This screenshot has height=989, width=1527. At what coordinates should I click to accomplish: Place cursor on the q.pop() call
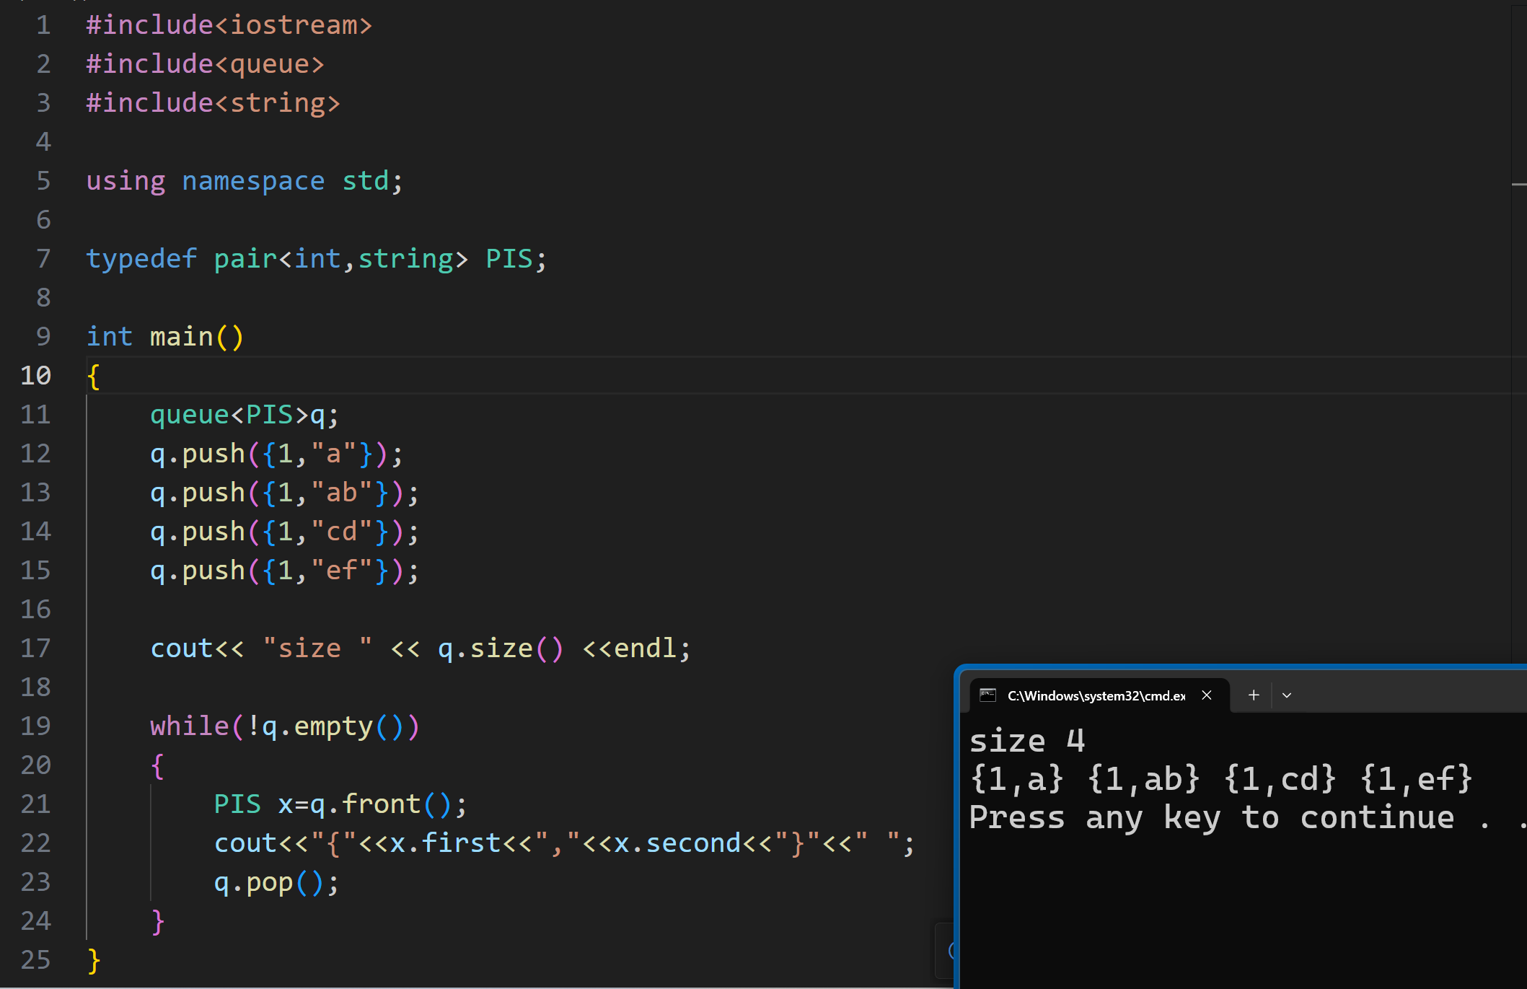pos(276,882)
